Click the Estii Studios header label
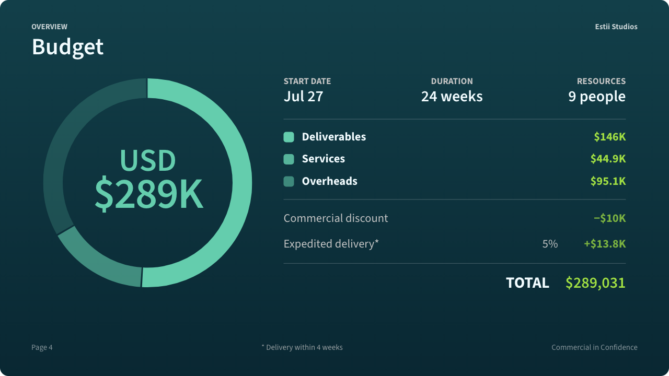The image size is (669, 376). pos(616,27)
